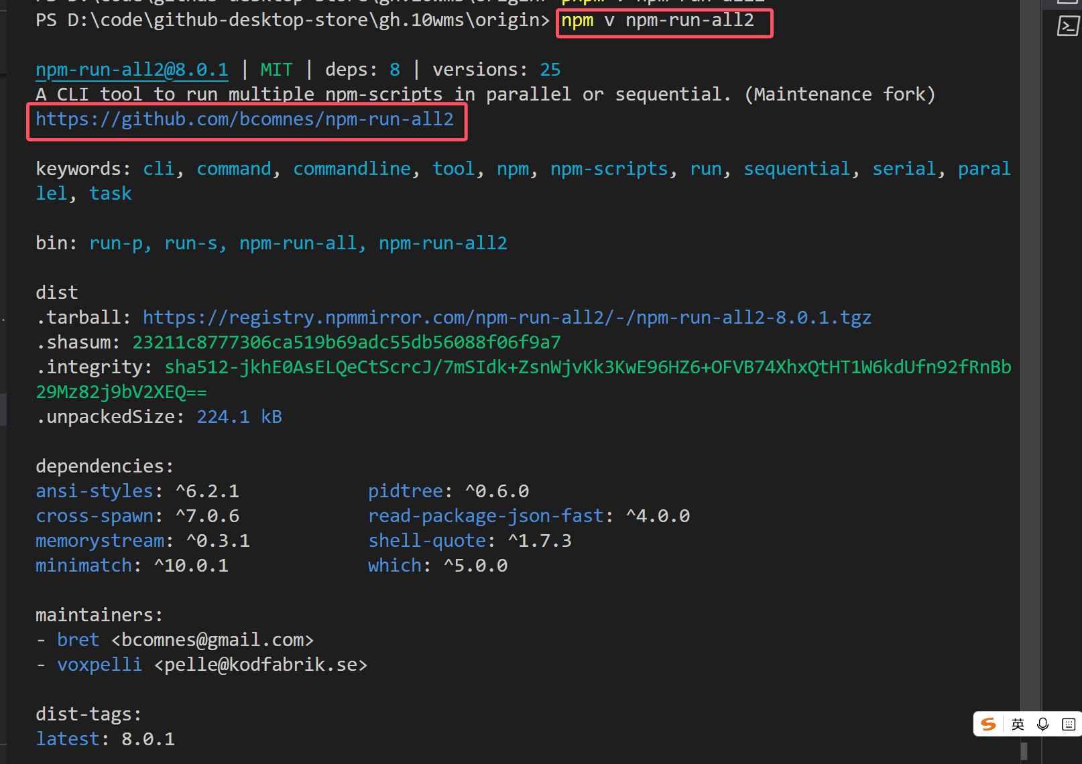Click the email pelle@kodfabrik.se
Viewport: 1082px width, 764px height.
tap(261, 665)
